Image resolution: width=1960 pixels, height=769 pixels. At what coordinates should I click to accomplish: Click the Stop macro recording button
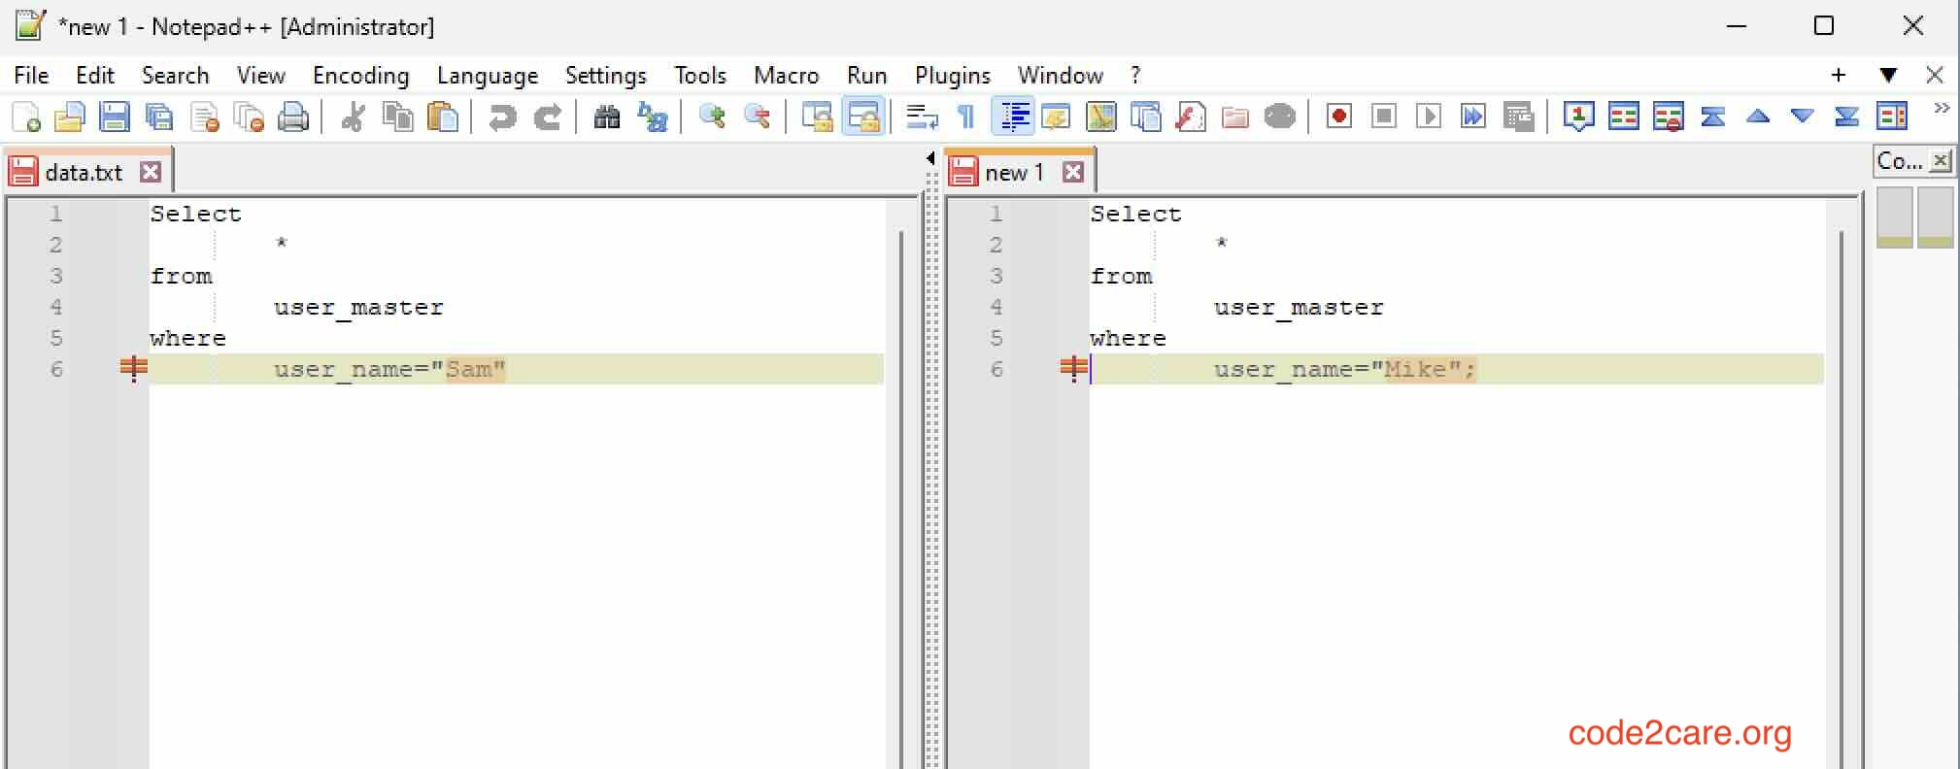point(1384,117)
